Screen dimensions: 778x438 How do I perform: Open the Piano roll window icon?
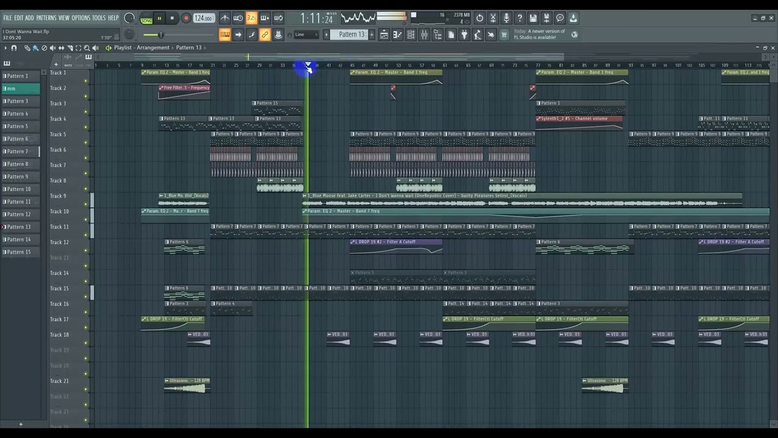pos(398,35)
